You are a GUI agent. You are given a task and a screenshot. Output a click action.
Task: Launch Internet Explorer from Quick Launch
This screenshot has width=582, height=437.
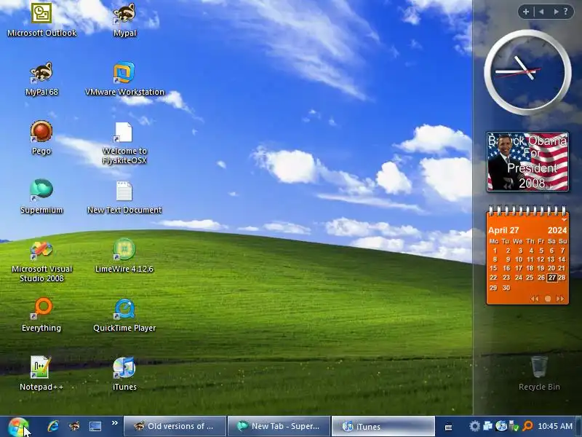[53, 426]
